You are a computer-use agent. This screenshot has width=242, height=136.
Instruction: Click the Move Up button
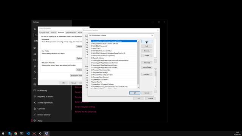[x=147, y=63]
